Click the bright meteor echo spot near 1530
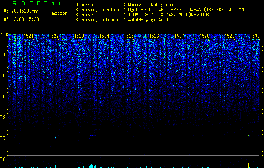The height and width of the screenshot is (168, 264). tap(249, 136)
